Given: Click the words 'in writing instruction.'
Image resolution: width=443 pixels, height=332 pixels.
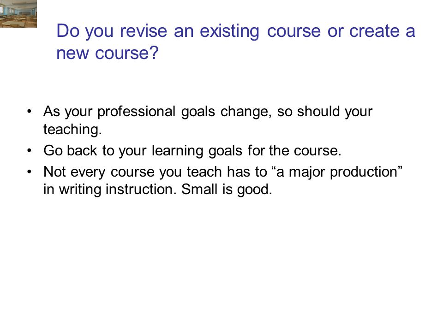Looking at the screenshot, I should (110, 189).
